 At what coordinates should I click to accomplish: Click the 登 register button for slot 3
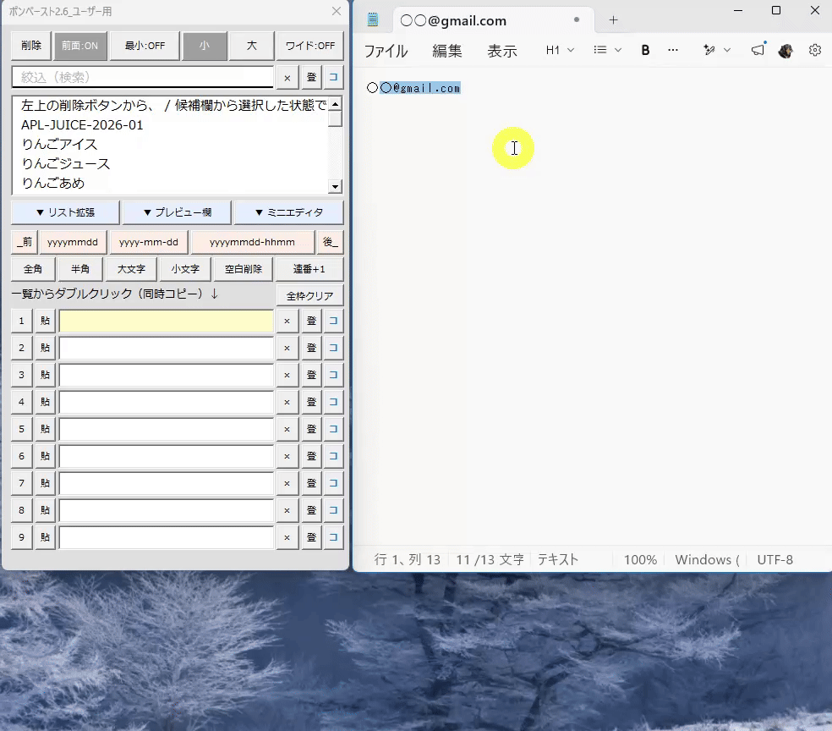[311, 375]
